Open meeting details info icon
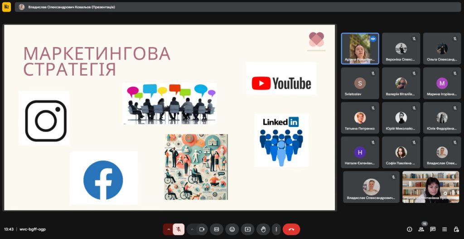The image size is (464, 239). click(x=410, y=229)
